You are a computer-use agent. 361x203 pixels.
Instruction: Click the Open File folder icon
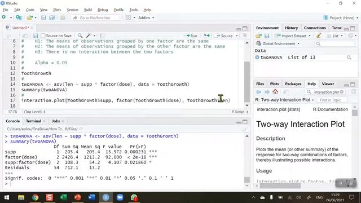29,17
